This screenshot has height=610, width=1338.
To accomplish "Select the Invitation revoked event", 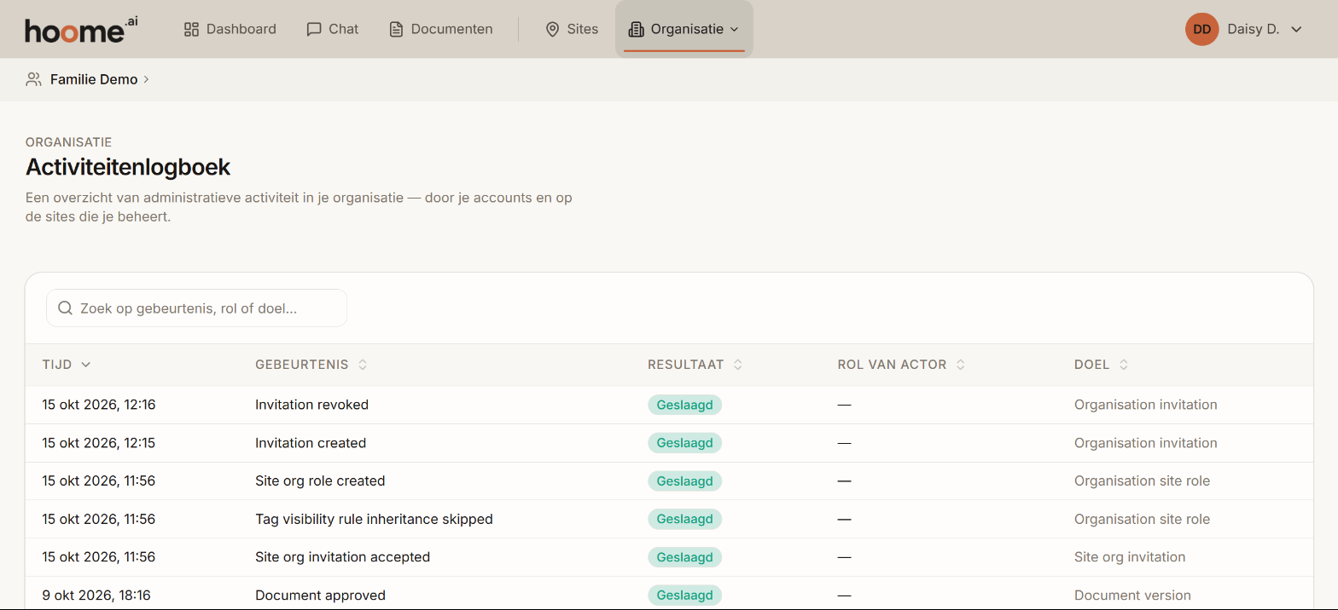I will tap(311, 405).
